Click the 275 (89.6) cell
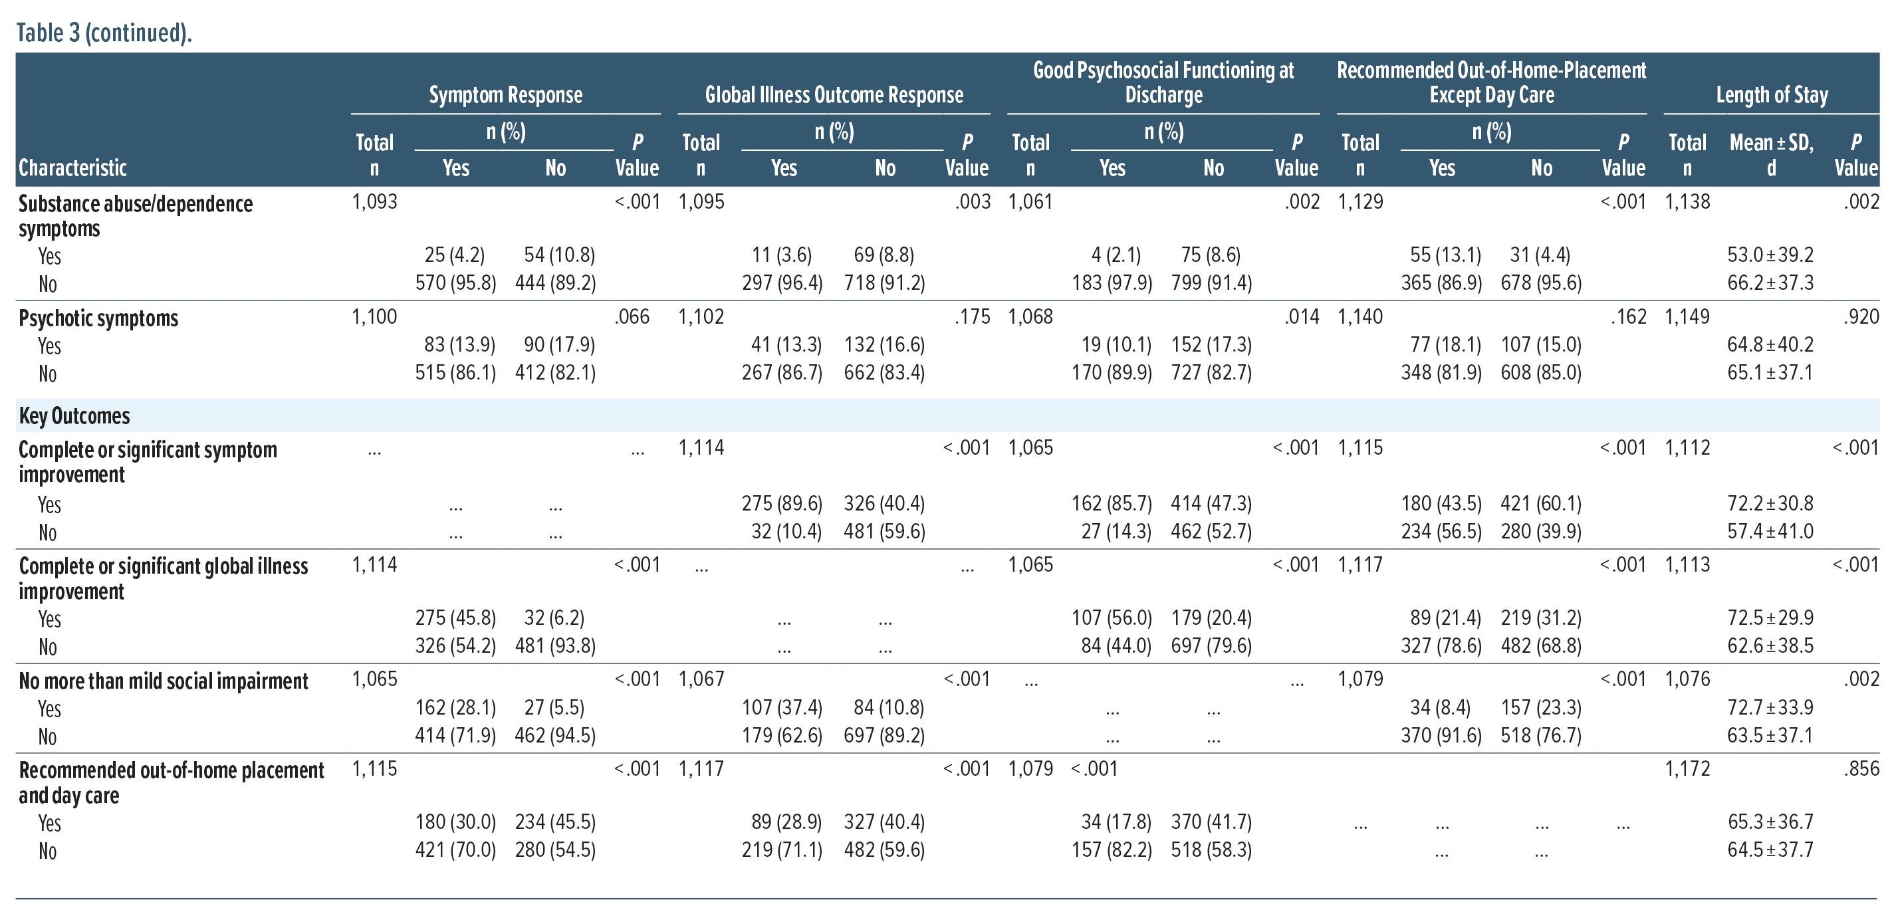 [782, 503]
